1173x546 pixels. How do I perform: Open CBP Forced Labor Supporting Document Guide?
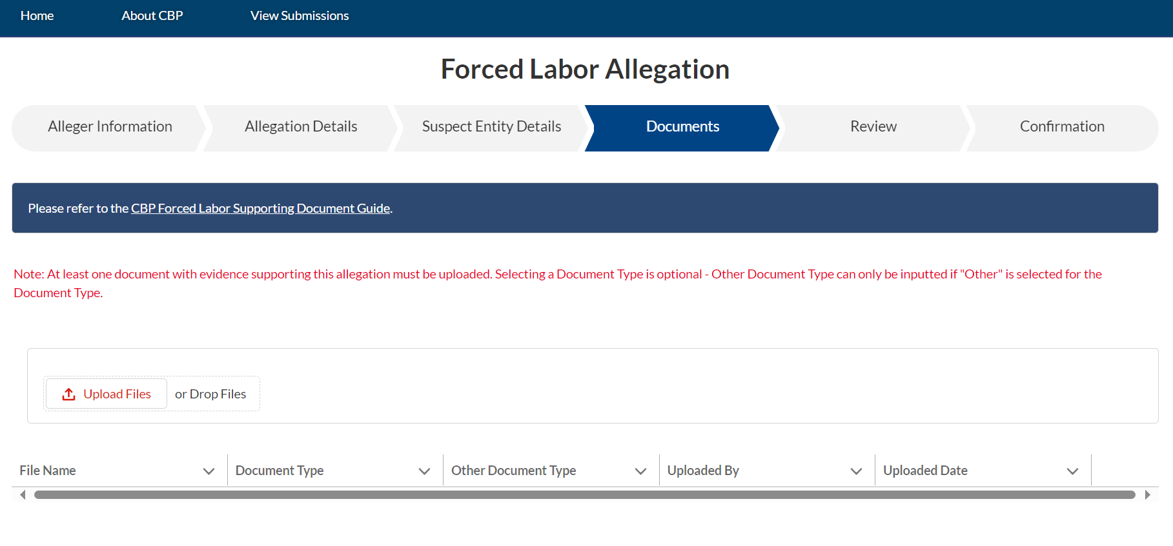[261, 208]
